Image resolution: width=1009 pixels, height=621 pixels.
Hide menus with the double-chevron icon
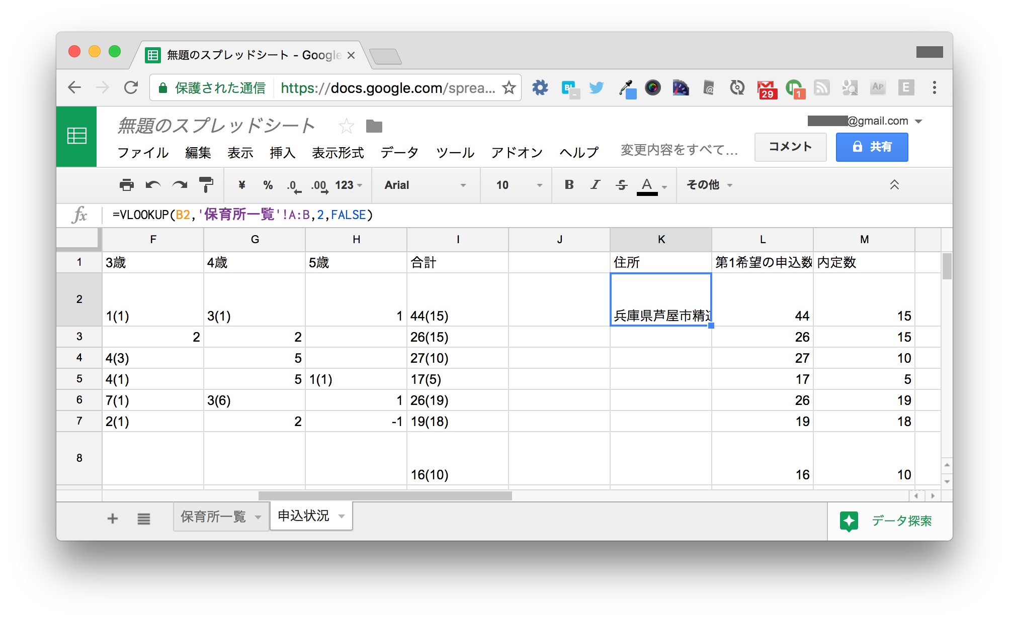(x=894, y=185)
